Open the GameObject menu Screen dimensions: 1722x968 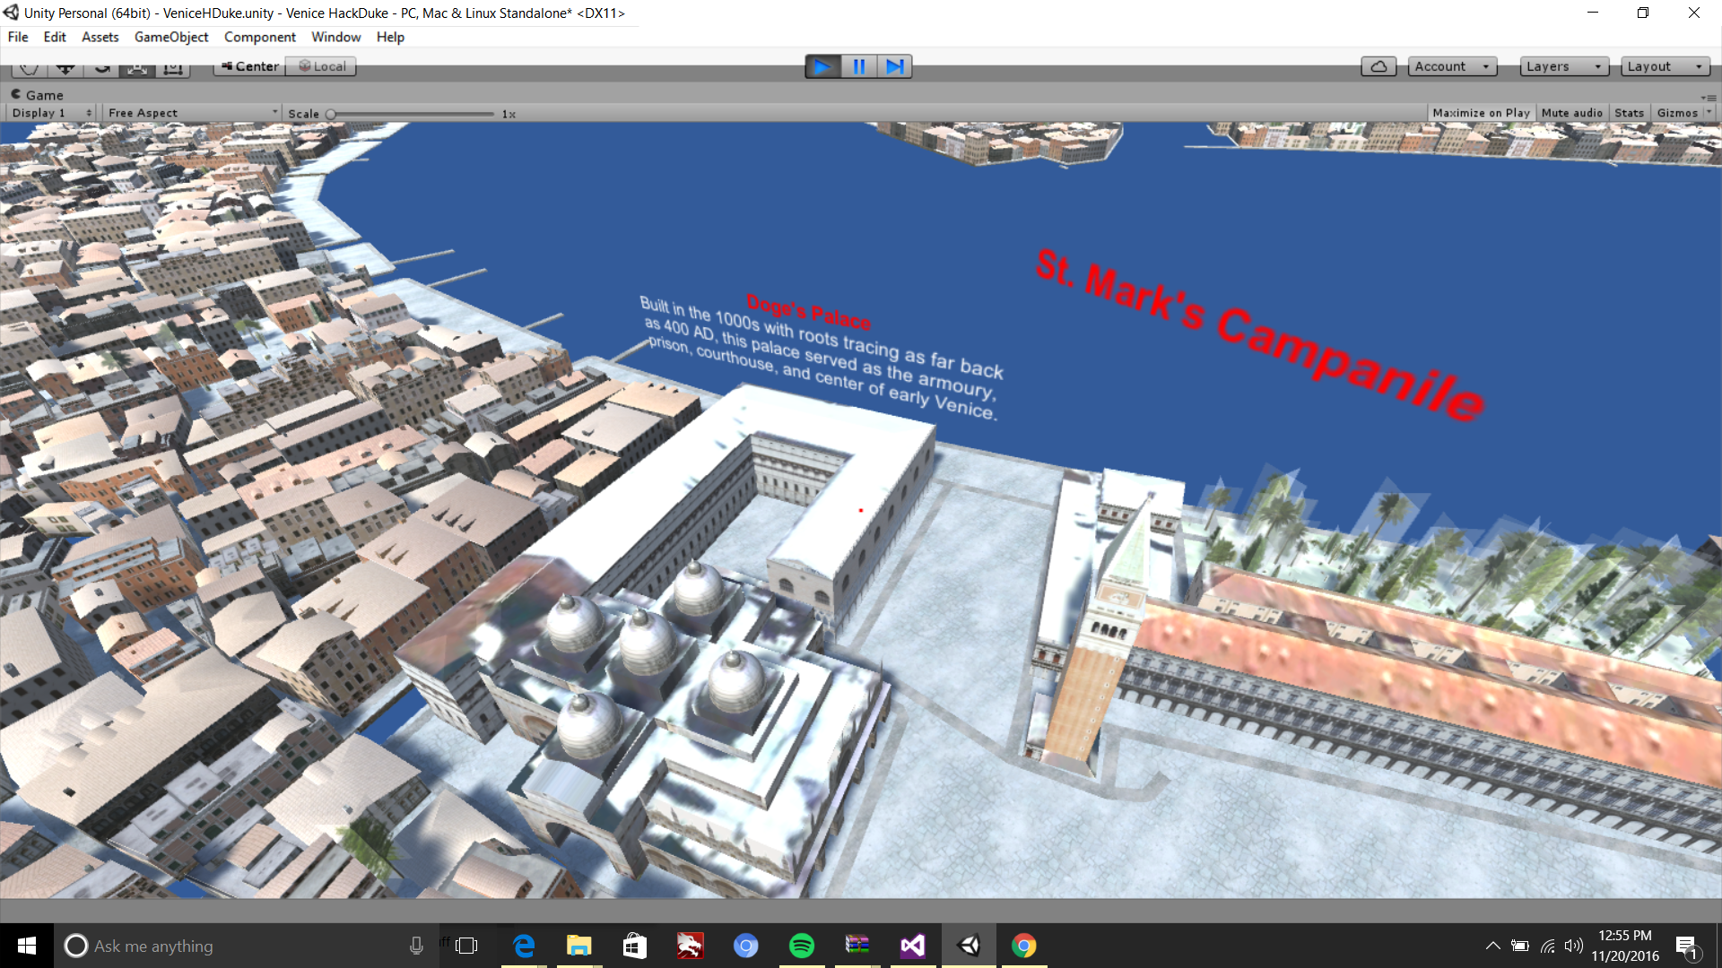[x=170, y=37]
